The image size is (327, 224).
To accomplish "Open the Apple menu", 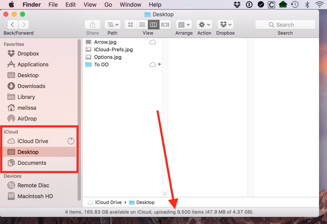I will [x=12, y=5].
